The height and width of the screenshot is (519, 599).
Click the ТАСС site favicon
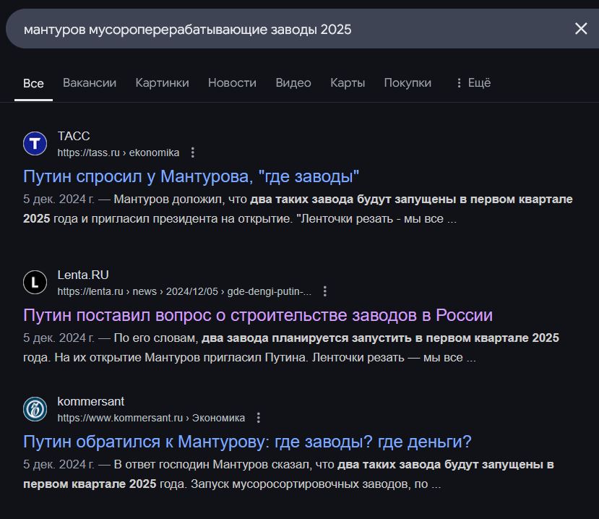(x=35, y=143)
